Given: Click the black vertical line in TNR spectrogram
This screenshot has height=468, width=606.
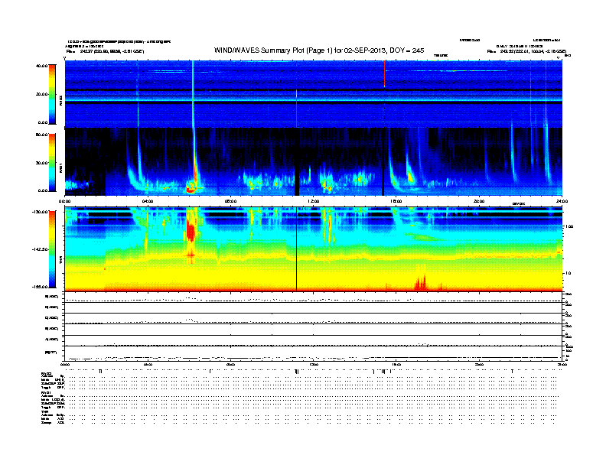Looking at the screenshot, I should click(x=296, y=249).
